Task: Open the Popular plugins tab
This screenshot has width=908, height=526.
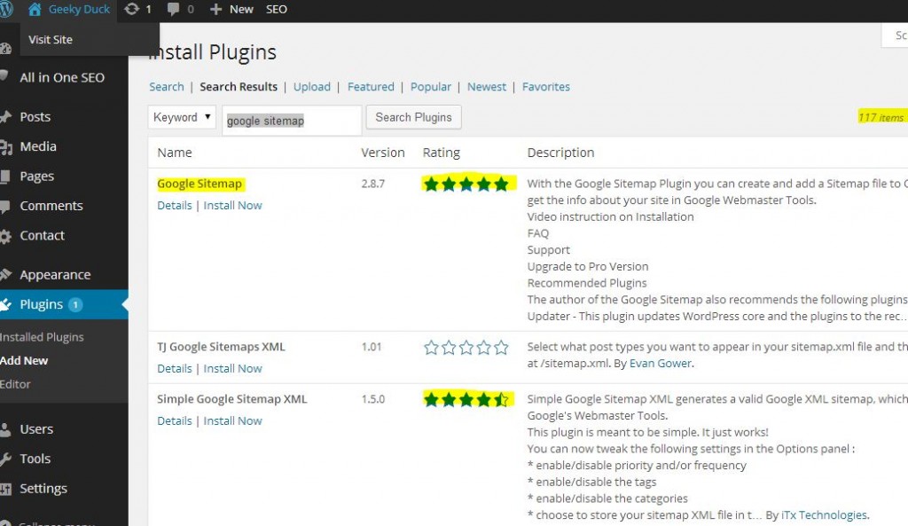Action: [430, 87]
